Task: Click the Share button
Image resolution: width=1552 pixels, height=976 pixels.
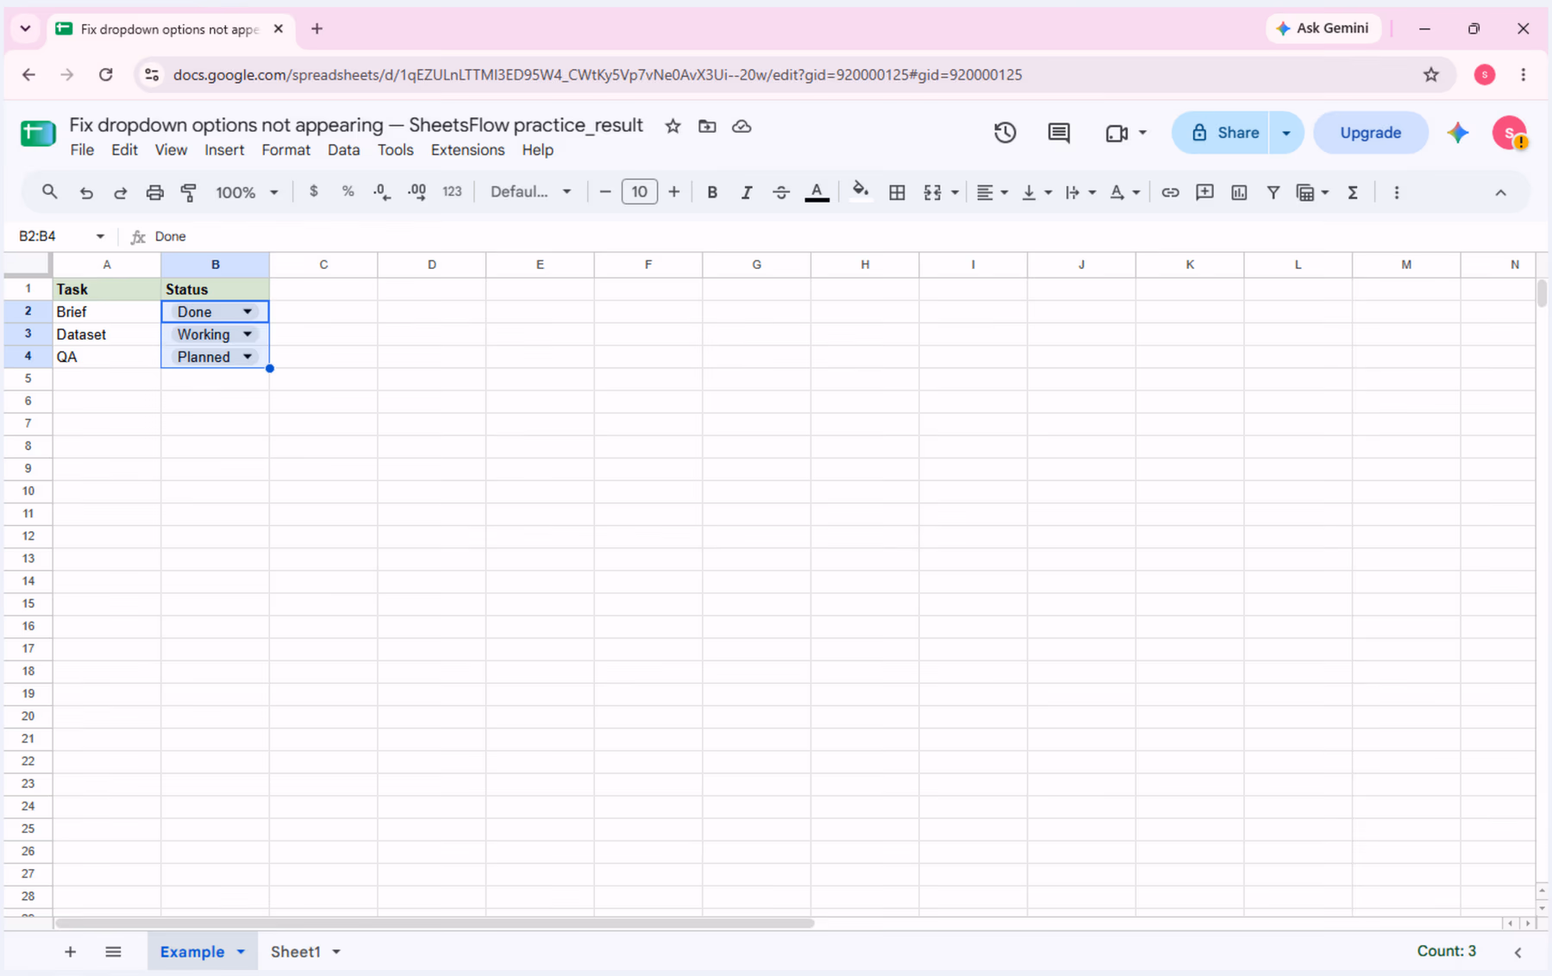Action: tap(1220, 133)
